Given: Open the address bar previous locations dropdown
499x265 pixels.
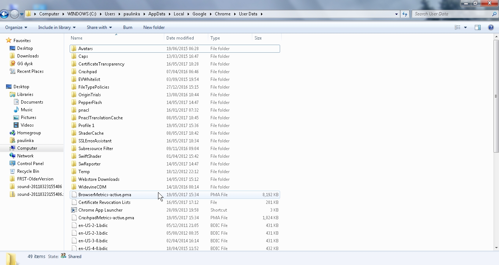Looking at the screenshot, I should (x=396, y=14).
